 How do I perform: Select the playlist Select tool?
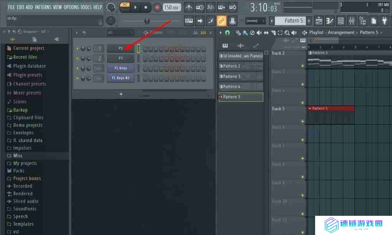[x=280, y=33]
